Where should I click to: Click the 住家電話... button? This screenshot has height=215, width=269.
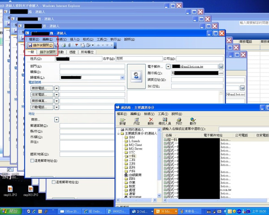42,95
